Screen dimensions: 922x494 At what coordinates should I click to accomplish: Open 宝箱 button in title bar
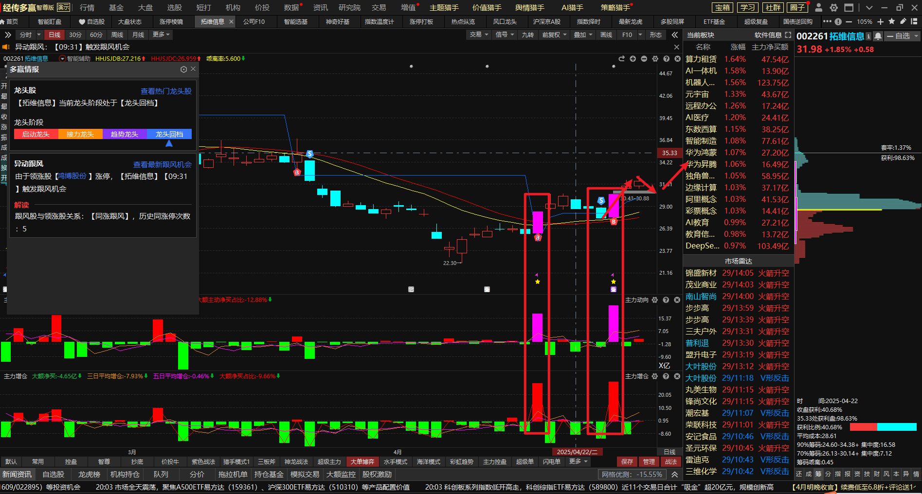coord(723,8)
